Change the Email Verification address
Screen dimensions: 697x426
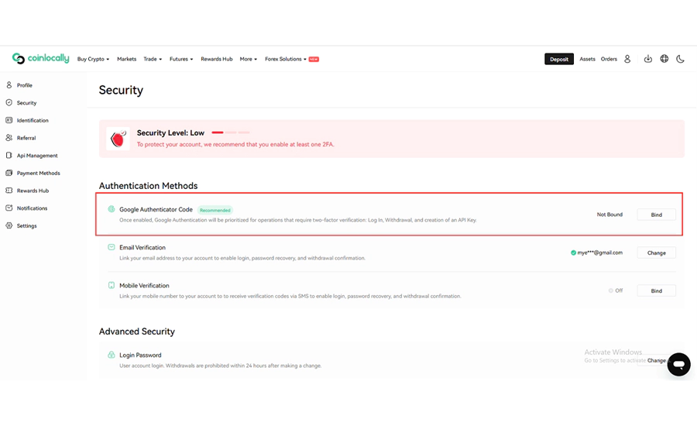[x=656, y=253]
